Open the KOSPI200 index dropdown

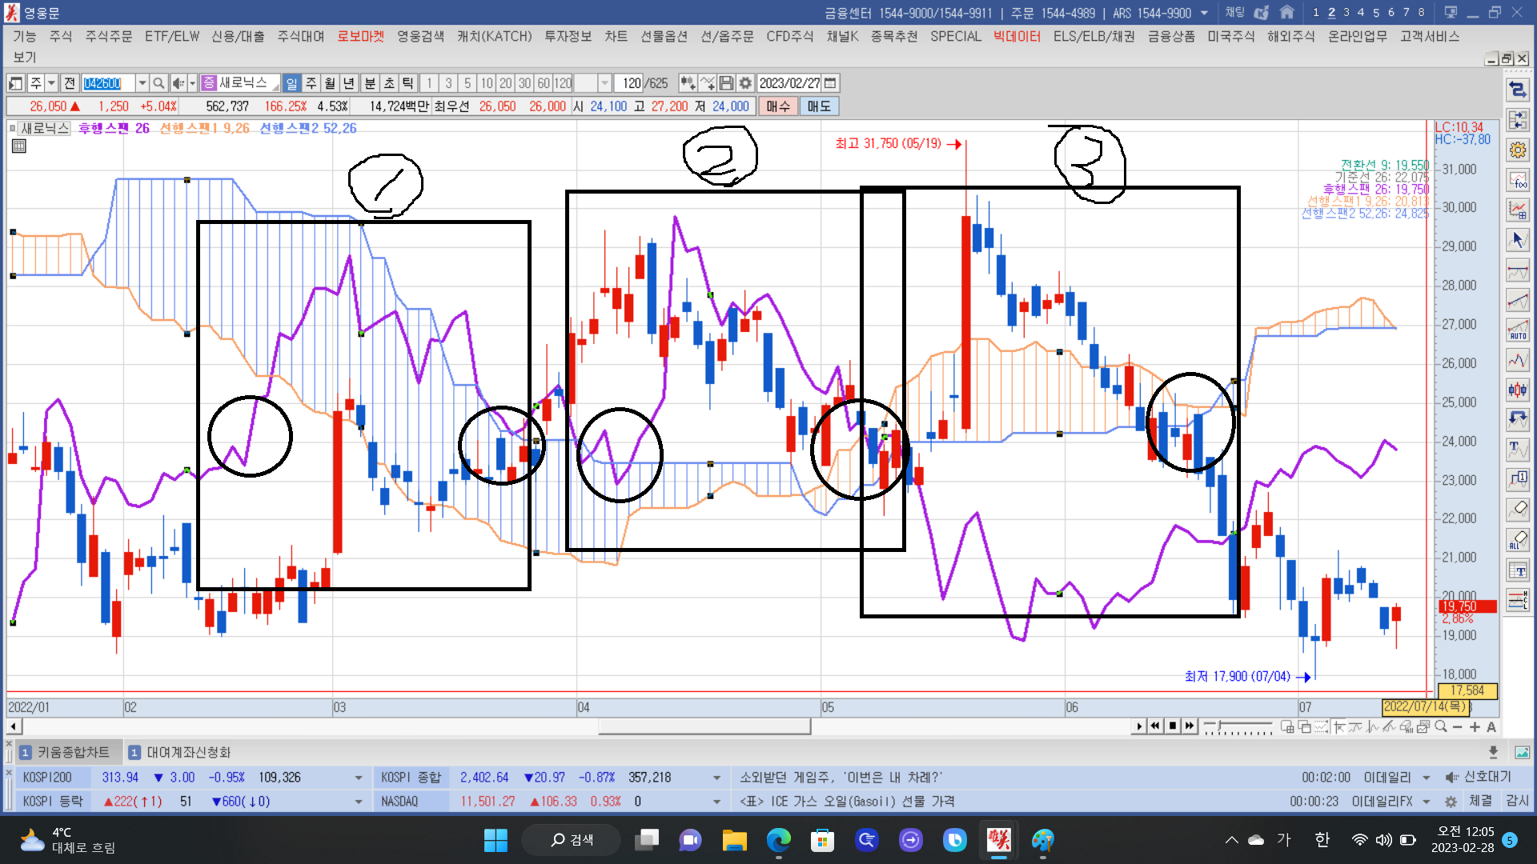358,778
